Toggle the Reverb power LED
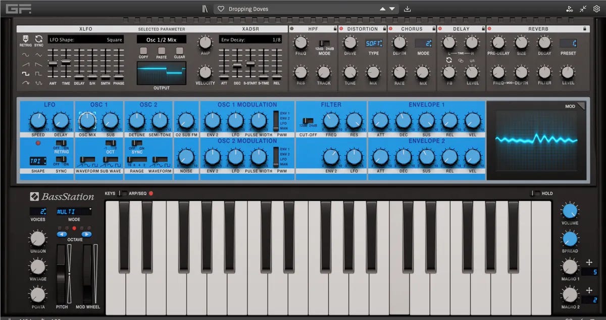Viewport: 606px width, 320px height. [489, 29]
